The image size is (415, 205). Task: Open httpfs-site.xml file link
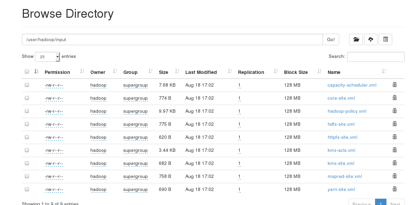pyautogui.click(x=342, y=137)
